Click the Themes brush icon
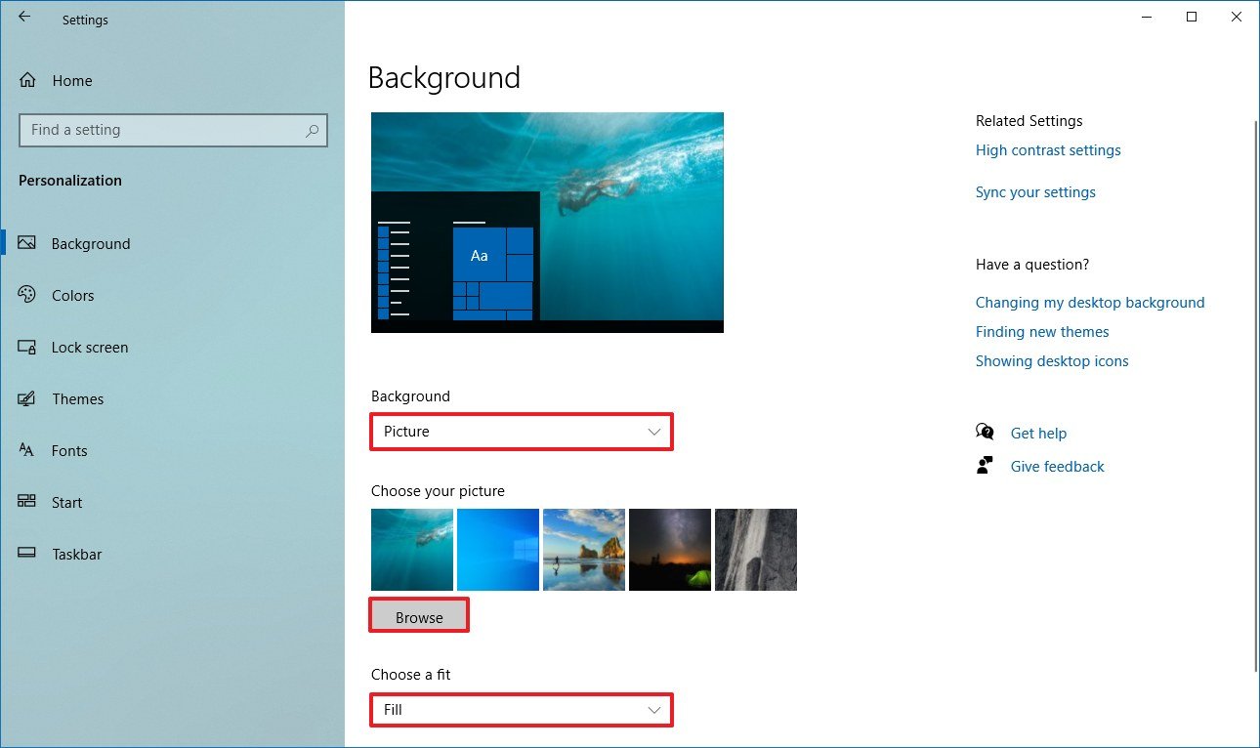Image resolution: width=1260 pixels, height=748 pixels. 26,398
